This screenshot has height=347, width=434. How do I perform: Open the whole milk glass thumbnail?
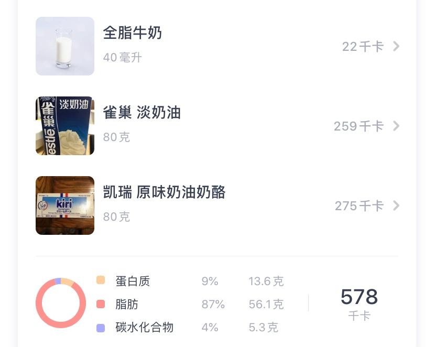click(65, 46)
